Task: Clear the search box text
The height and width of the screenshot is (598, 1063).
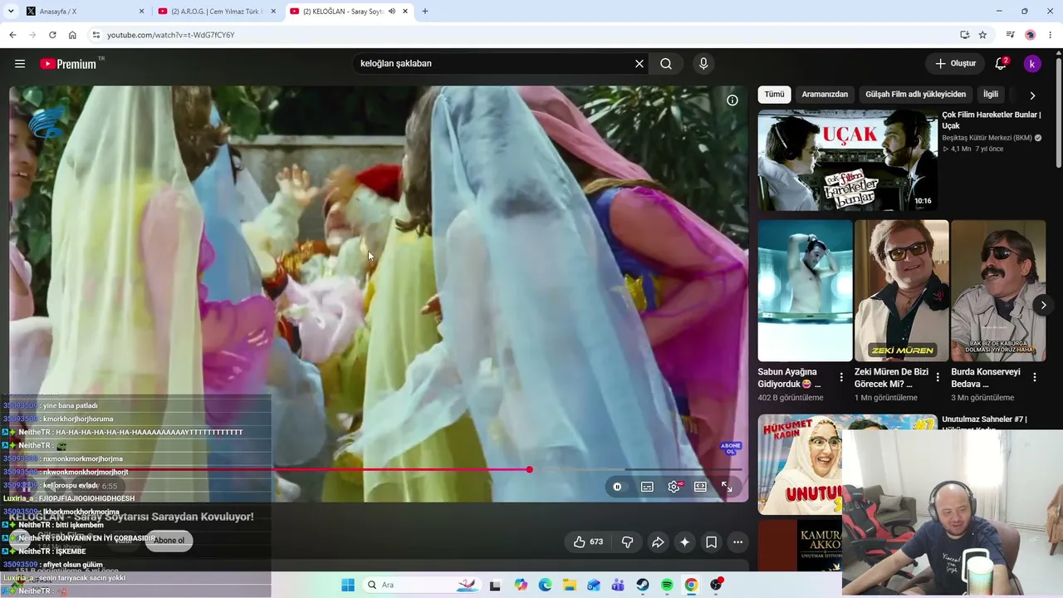Action: click(639, 64)
